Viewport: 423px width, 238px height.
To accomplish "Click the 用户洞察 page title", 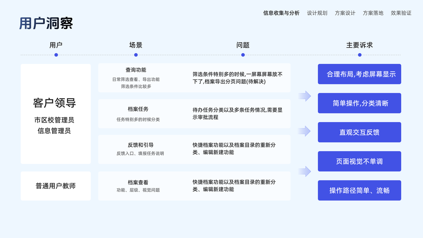I will tap(46, 23).
